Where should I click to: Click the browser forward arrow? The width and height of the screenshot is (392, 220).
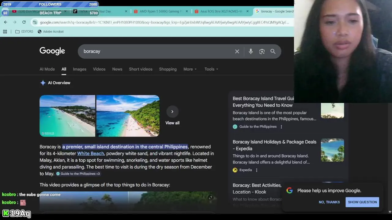click(15, 22)
